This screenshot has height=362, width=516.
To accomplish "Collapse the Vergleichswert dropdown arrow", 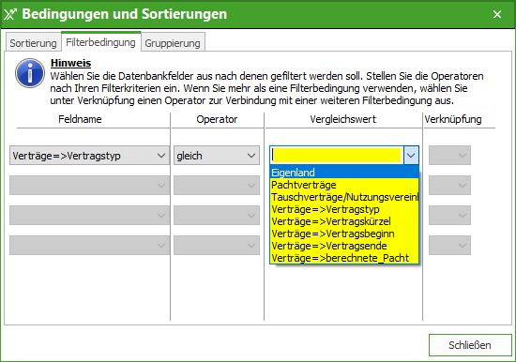I will pyautogui.click(x=411, y=156).
